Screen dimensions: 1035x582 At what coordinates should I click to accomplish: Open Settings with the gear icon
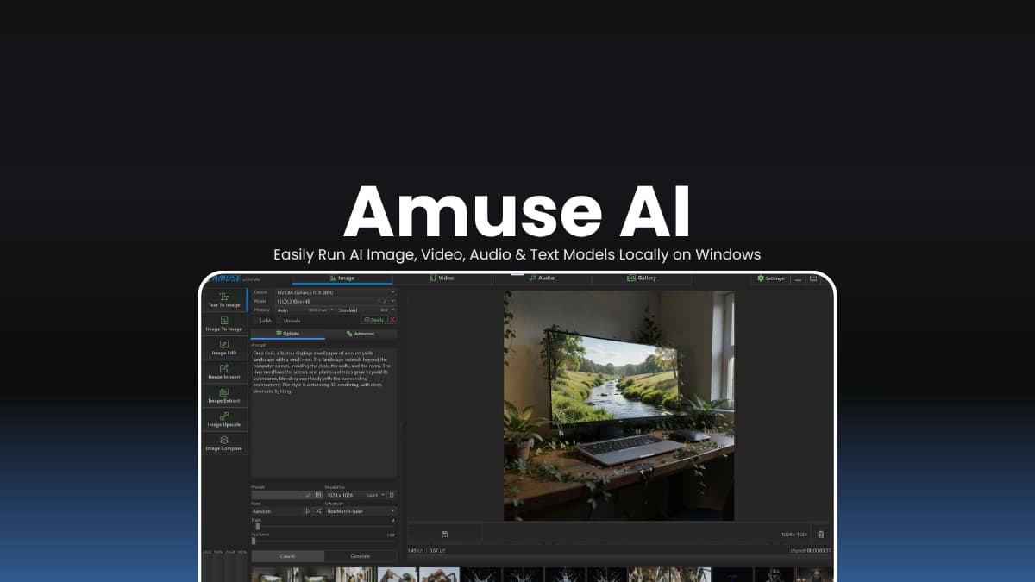point(769,278)
